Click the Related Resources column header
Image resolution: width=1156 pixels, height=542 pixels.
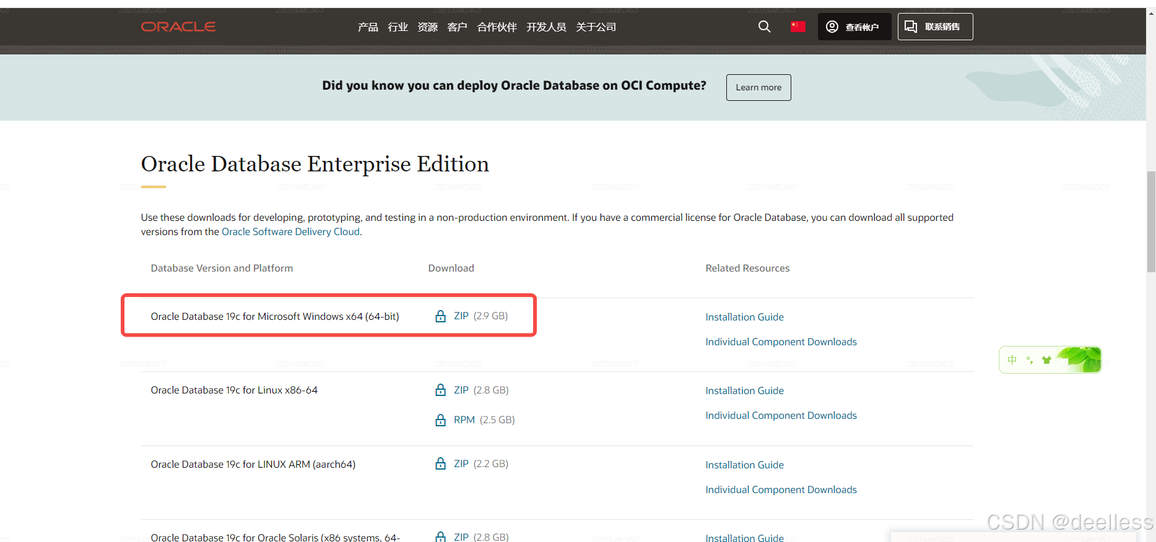(x=747, y=268)
